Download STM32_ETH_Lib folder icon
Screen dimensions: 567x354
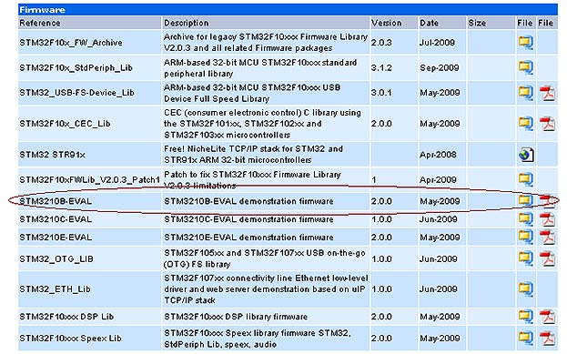[526, 288]
